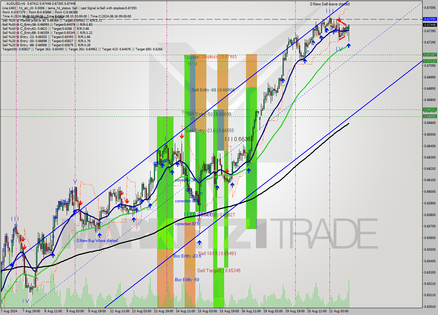
Task: Select the 'Sell Entry -23.6 | 0.66555' chart label
Action: (x=210, y=130)
